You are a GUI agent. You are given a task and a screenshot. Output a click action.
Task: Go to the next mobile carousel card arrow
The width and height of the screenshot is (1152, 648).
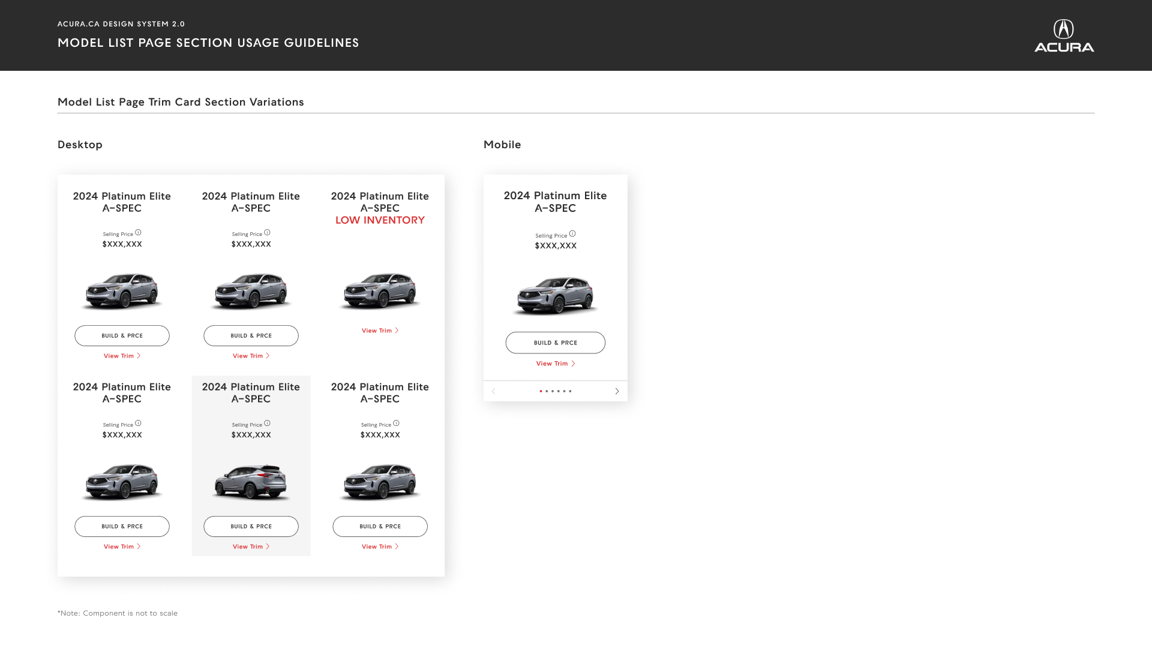pos(617,391)
